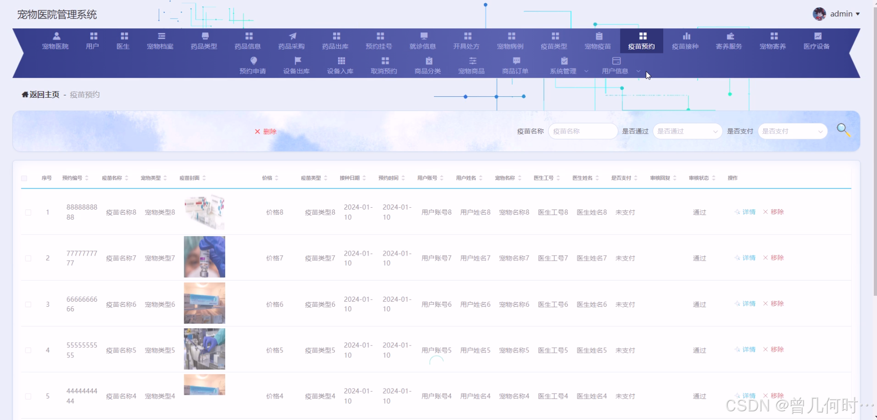877x420 pixels.
Task: Open 药品出库 navigation item
Action: coord(336,41)
